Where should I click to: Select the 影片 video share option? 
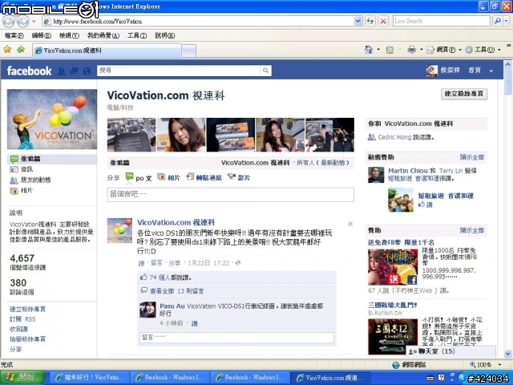coord(239,177)
